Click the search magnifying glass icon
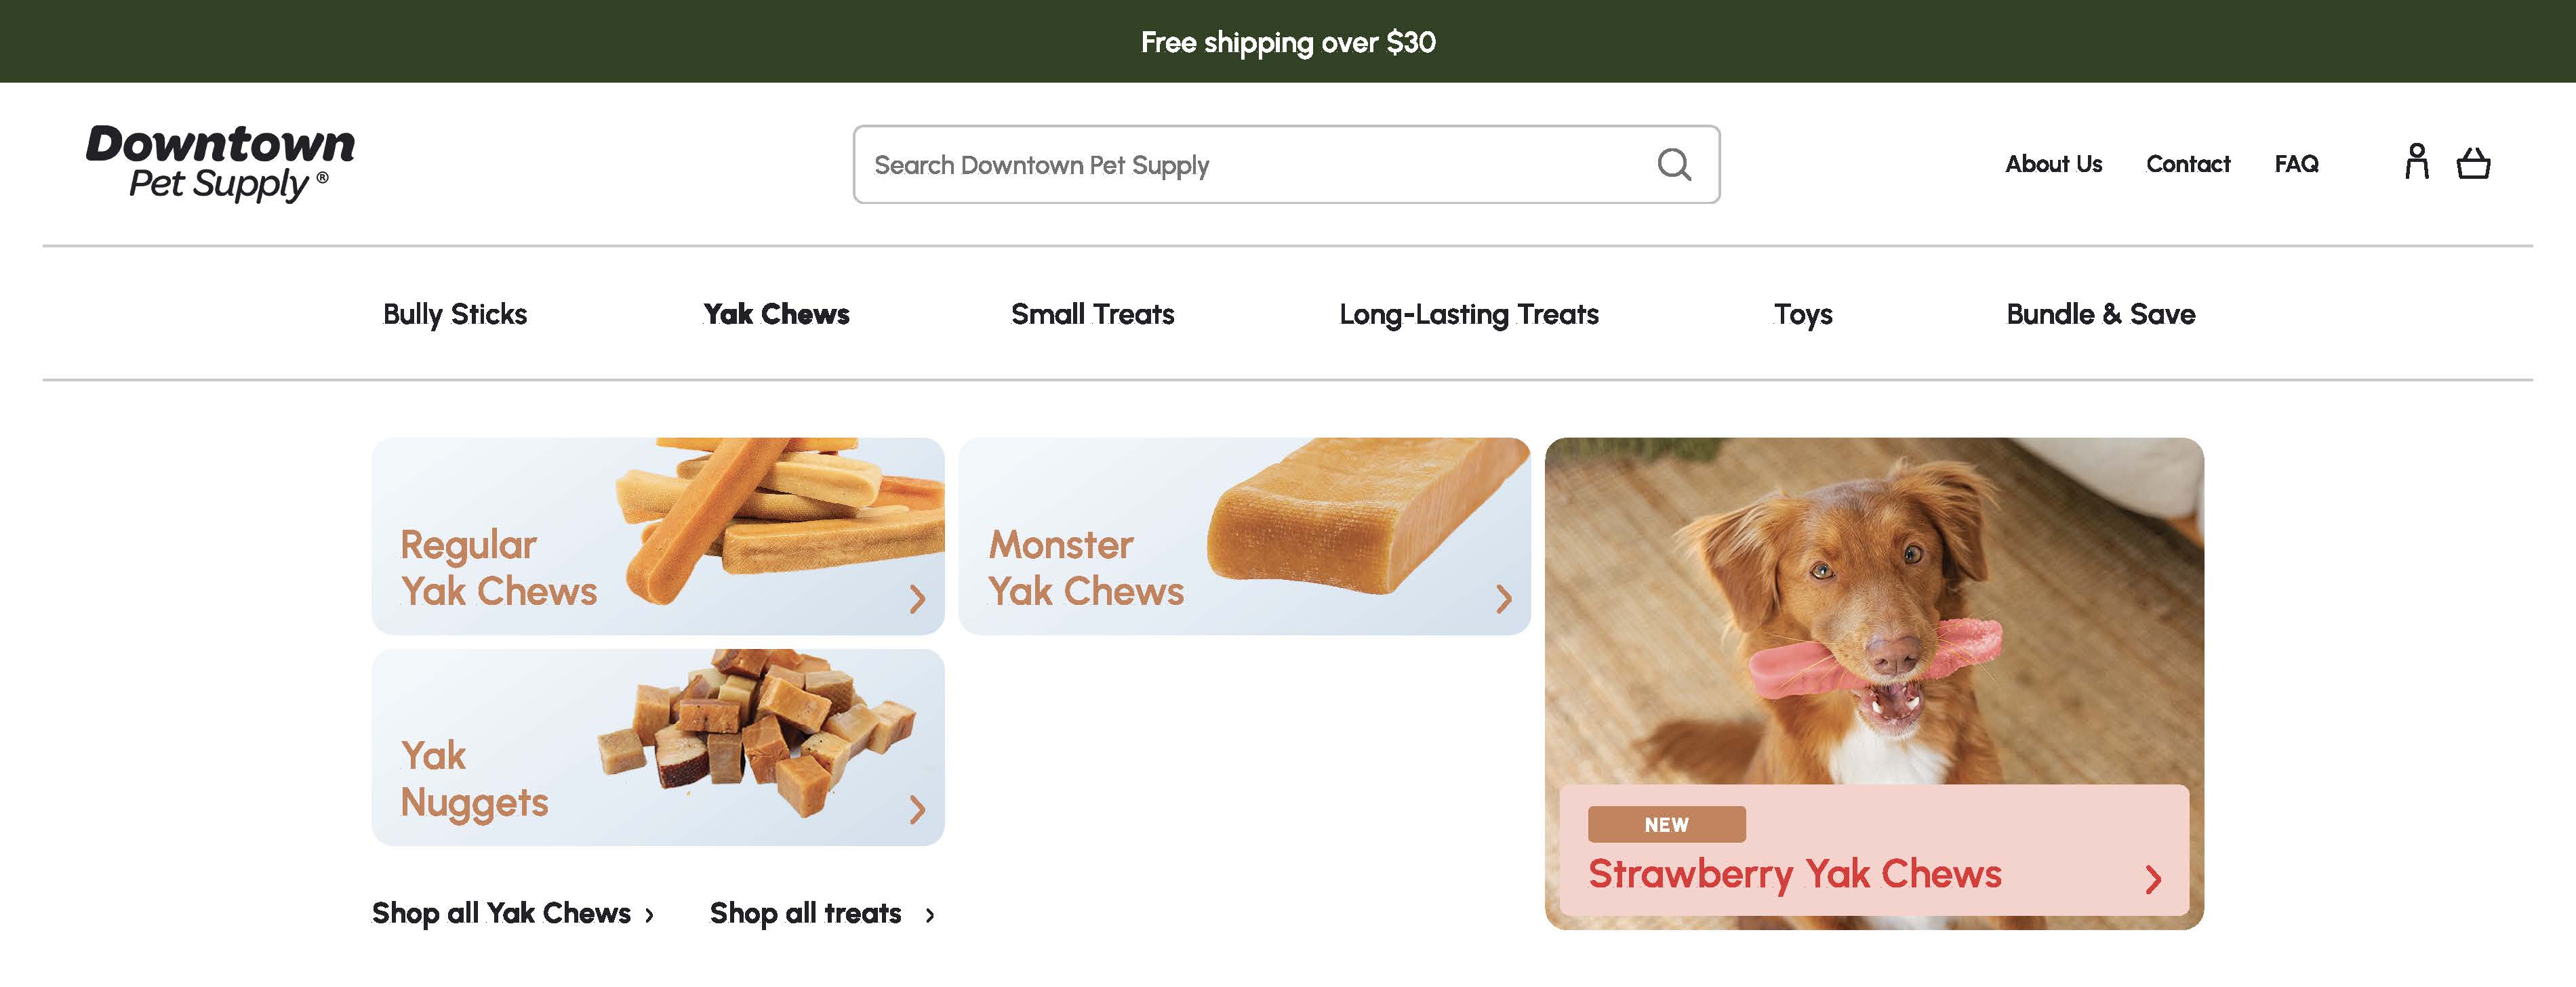The height and width of the screenshot is (987, 2576). (x=1674, y=165)
